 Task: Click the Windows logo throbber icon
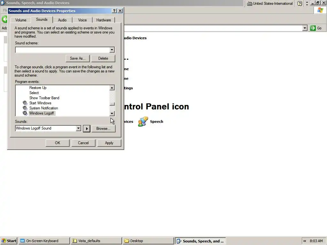(320, 10)
